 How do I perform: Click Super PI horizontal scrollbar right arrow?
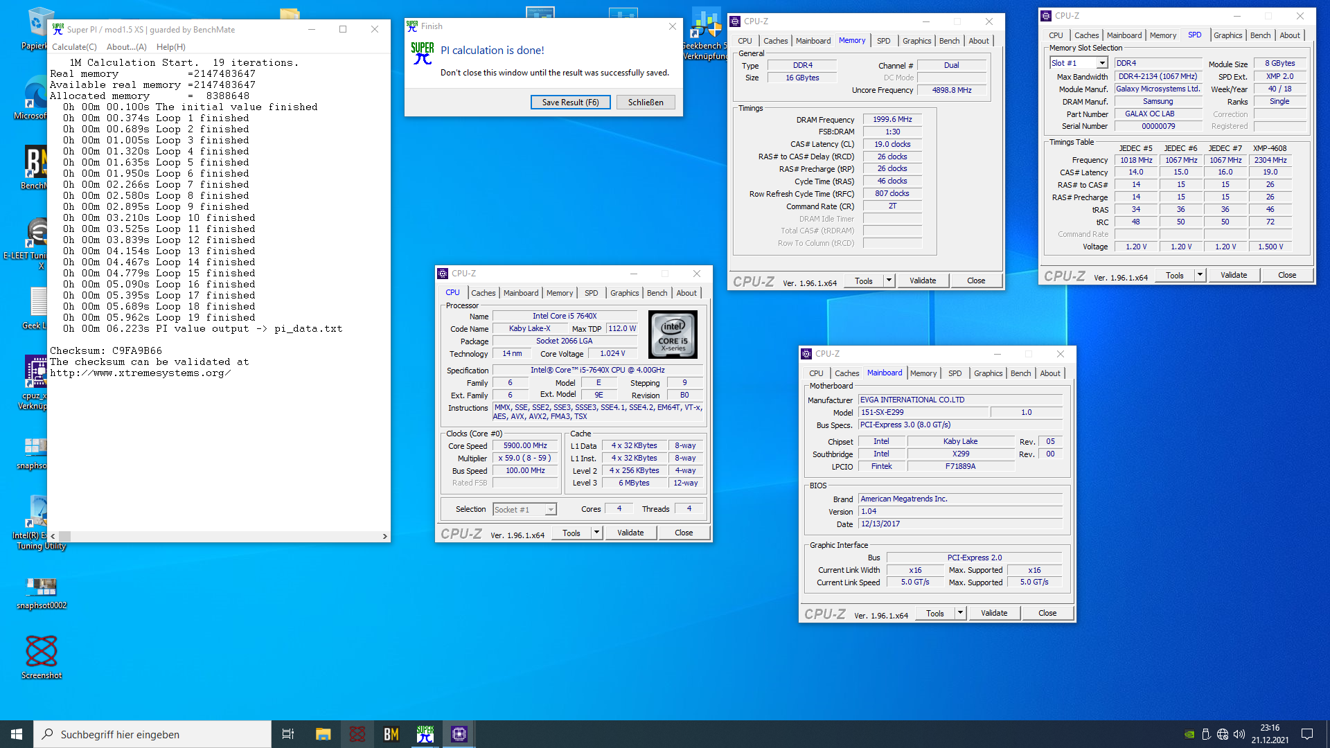(385, 536)
